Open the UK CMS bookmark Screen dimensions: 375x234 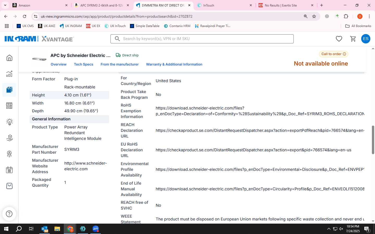pyautogui.click(x=25, y=26)
